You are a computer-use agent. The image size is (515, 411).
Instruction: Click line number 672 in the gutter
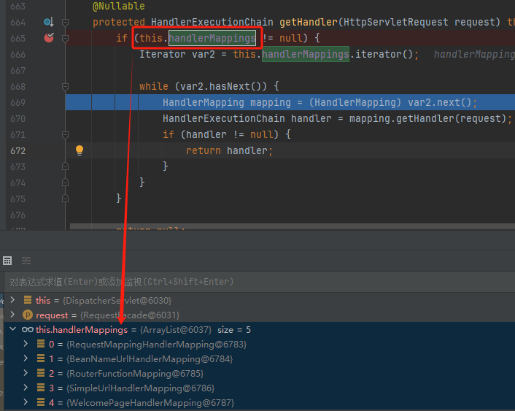18,151
